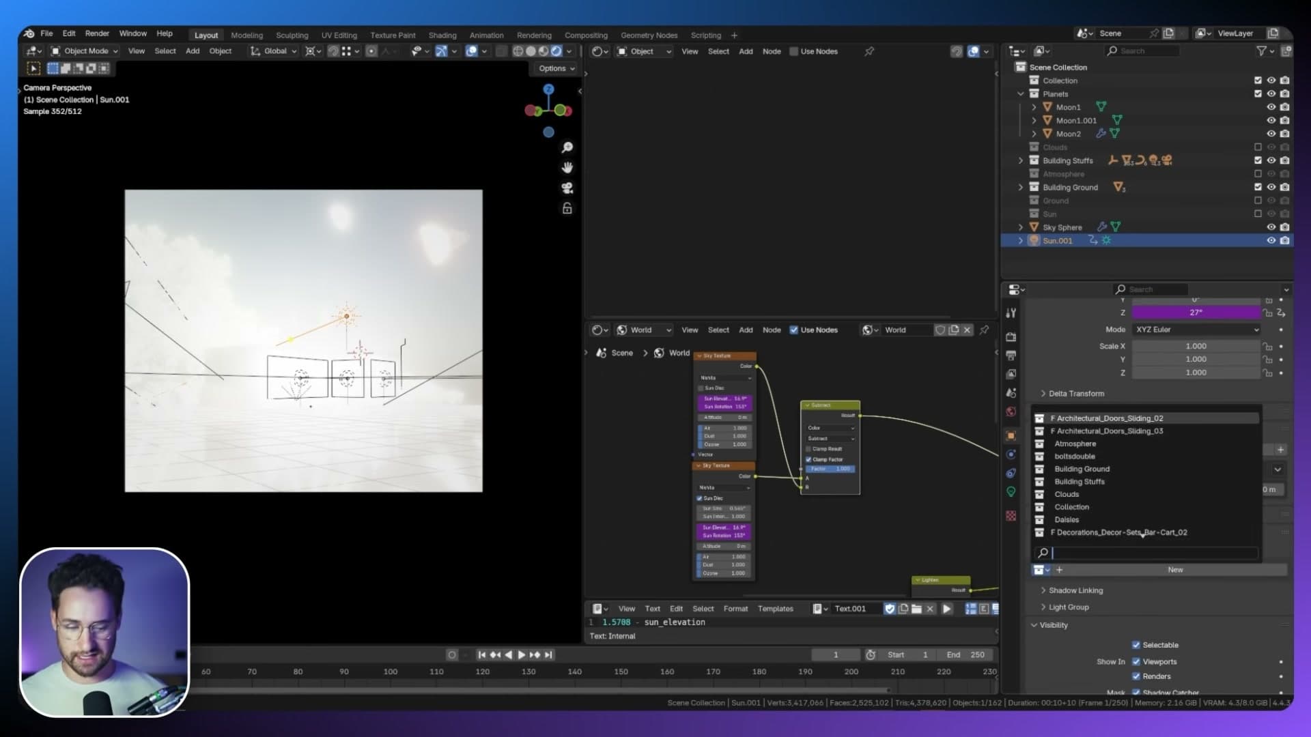Click the Factor slider in Subtract node

pyautogui.click(x=830, y=469)
